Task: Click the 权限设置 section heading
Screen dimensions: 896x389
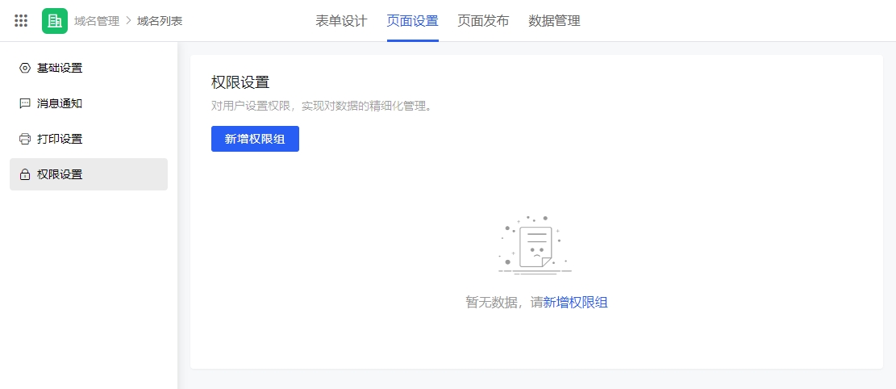Action: point(240,82)
